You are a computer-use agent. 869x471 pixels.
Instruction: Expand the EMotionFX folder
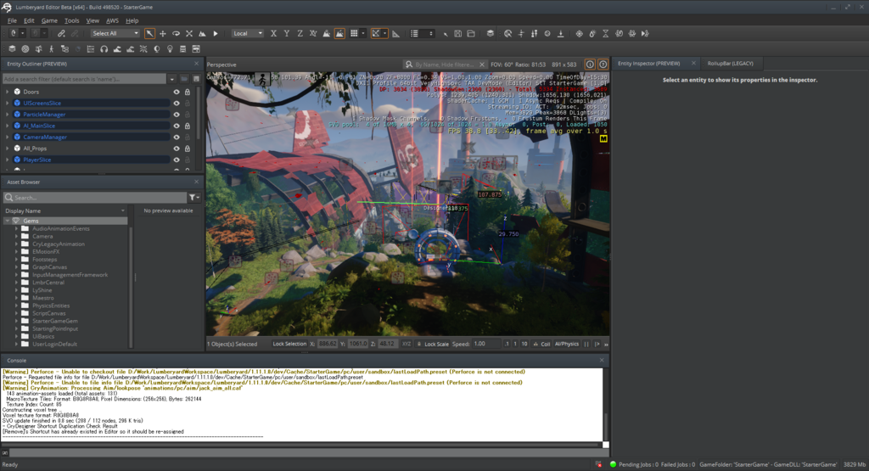coord(16,251)
